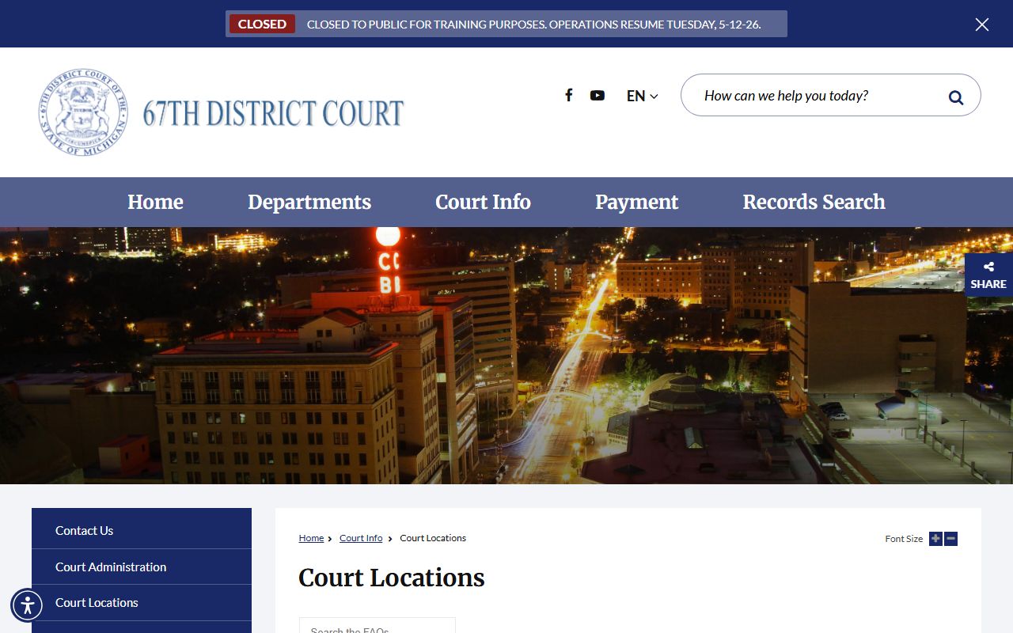Open the Records Search menu

(x=814, y=202)
